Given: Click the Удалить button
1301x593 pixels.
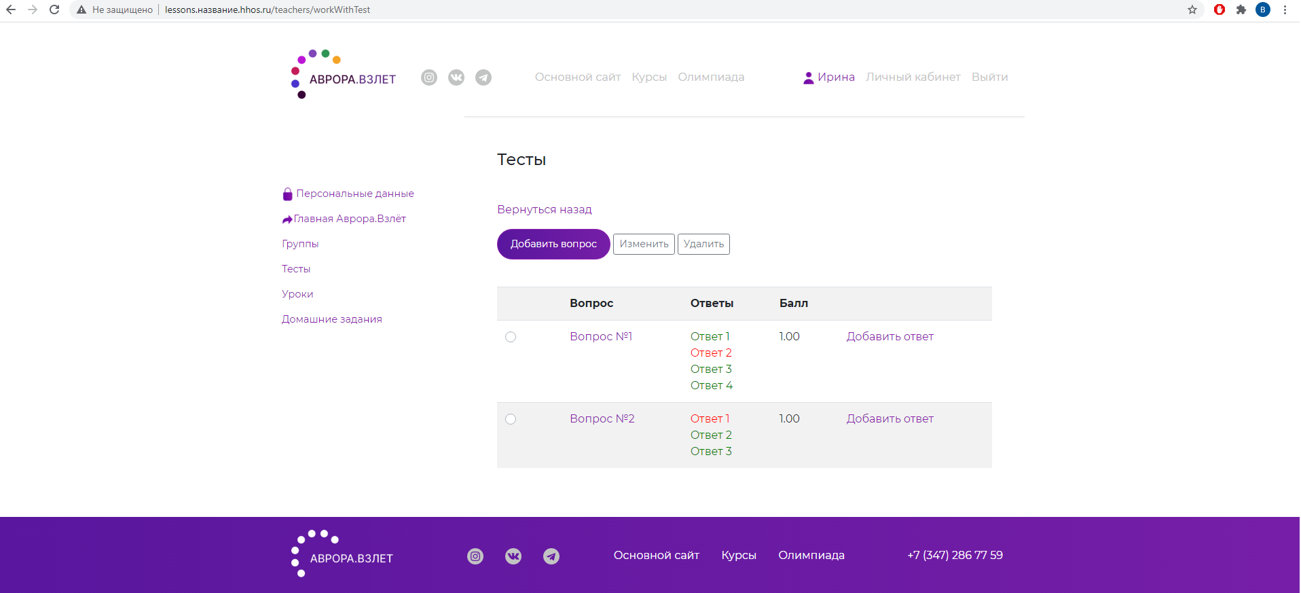Looking at the screenshot, I should pyautogui.click(x=703, y=244).
